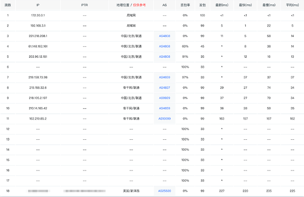Click the 97% packet loss value
The image size is (304, 197).
pos(185,78)
